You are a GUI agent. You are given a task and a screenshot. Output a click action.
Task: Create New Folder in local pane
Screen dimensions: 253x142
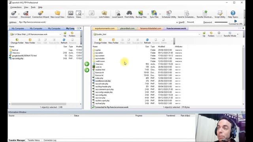(x=30, y=41)
